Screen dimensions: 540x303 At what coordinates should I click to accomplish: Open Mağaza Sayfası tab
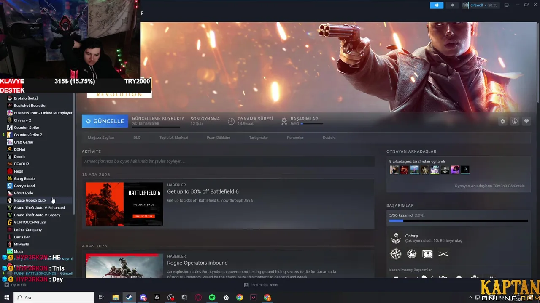point(101,138)
